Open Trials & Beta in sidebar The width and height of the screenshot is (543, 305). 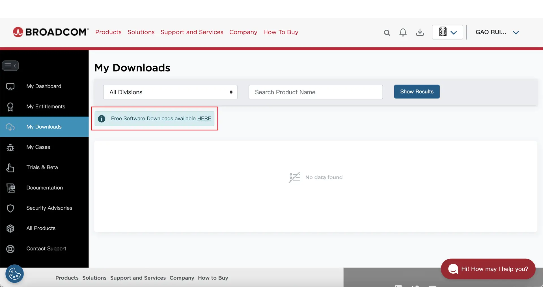point(44,167)
